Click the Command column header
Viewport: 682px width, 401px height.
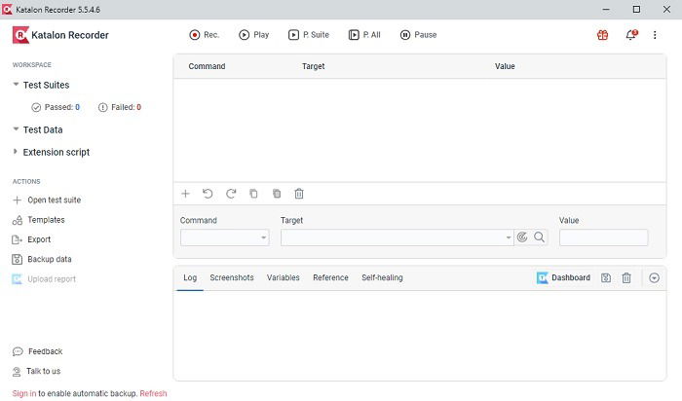[207, 66]
